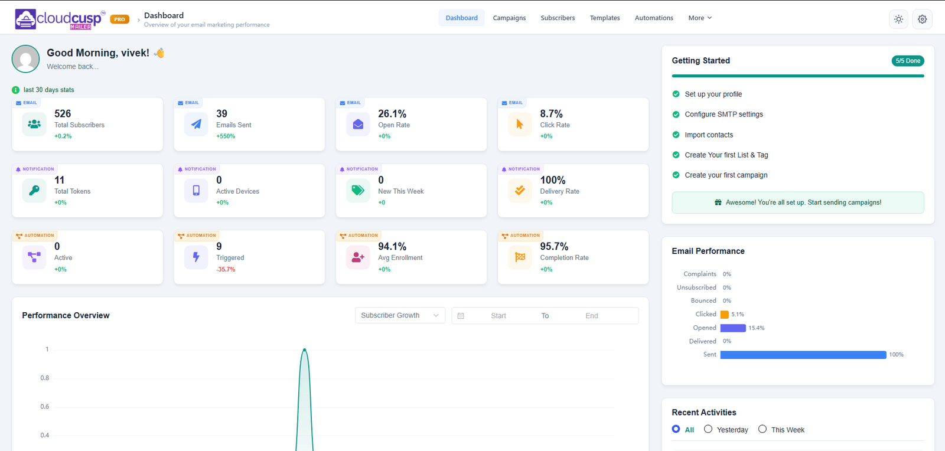Image resolution: width=945 pixels, height=451 pixels.
Task: Click the Click Rate cursor icon
Action: pyautogui.click(x=520, y=124)
